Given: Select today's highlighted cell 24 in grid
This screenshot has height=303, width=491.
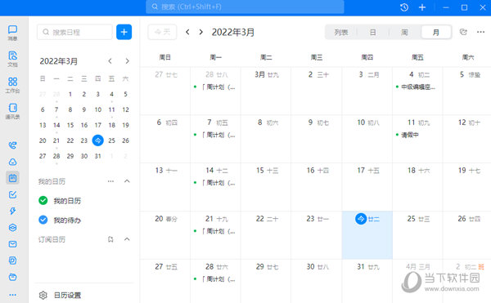Looking at the screenshot, I should [367, 235].
